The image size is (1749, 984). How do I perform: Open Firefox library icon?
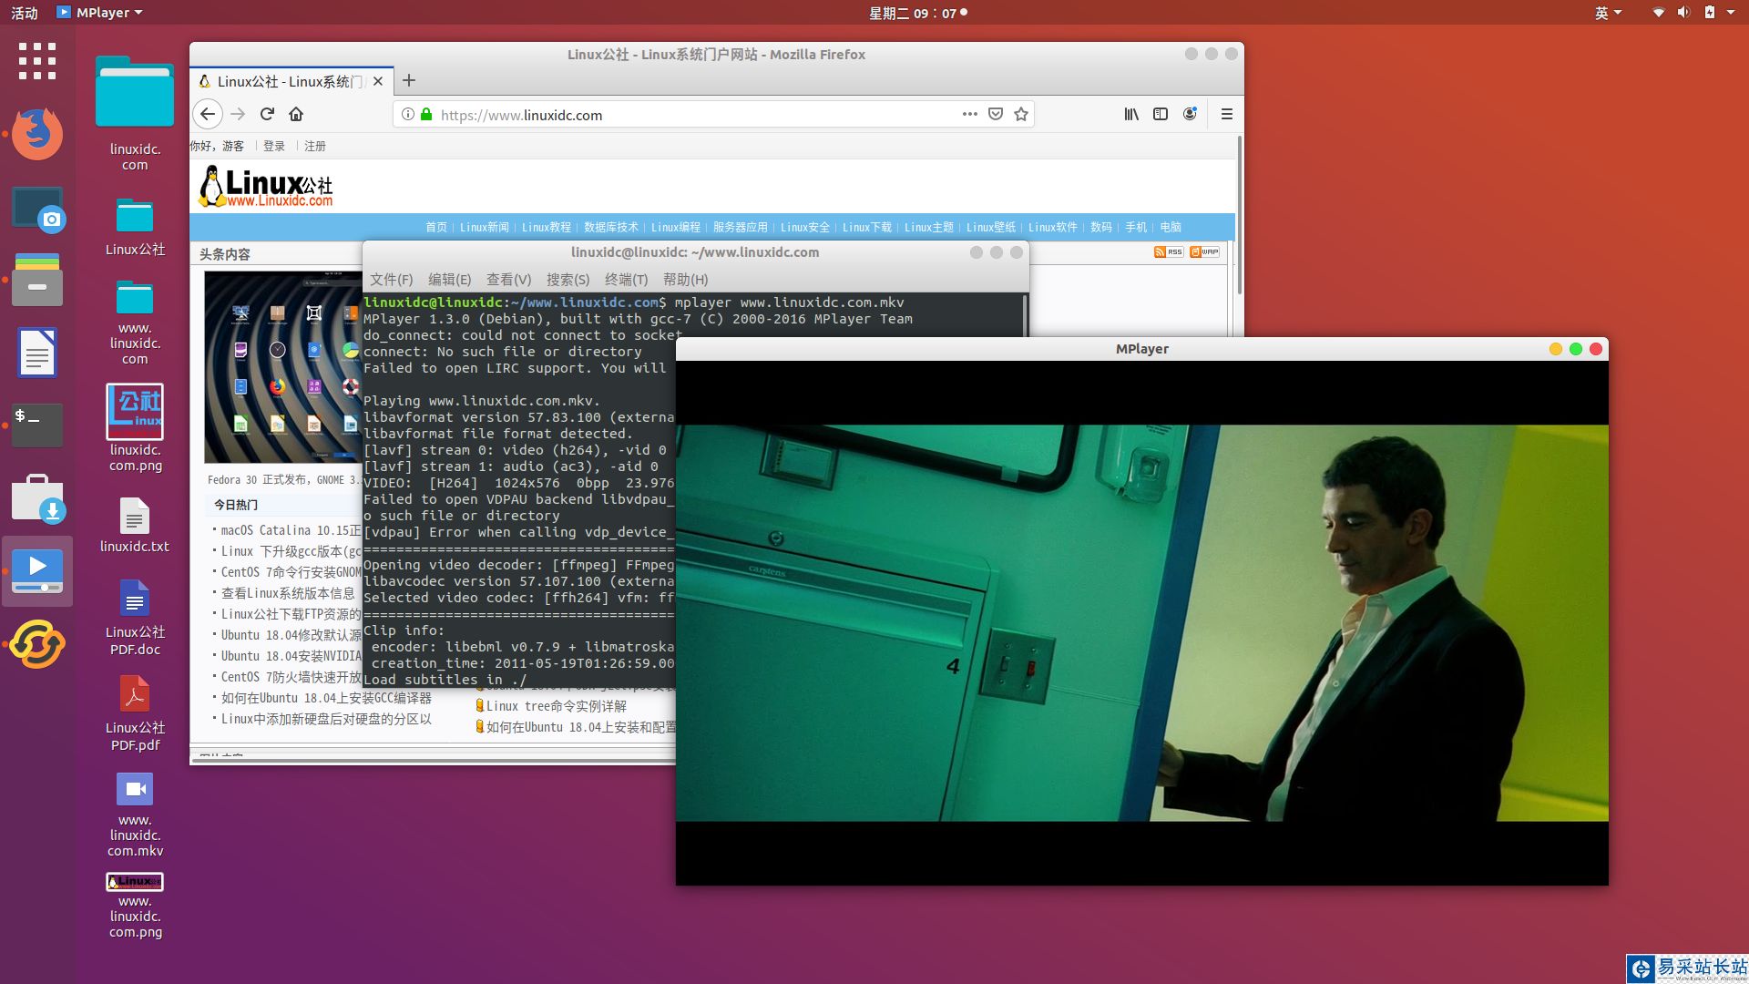coord(1130,114)
